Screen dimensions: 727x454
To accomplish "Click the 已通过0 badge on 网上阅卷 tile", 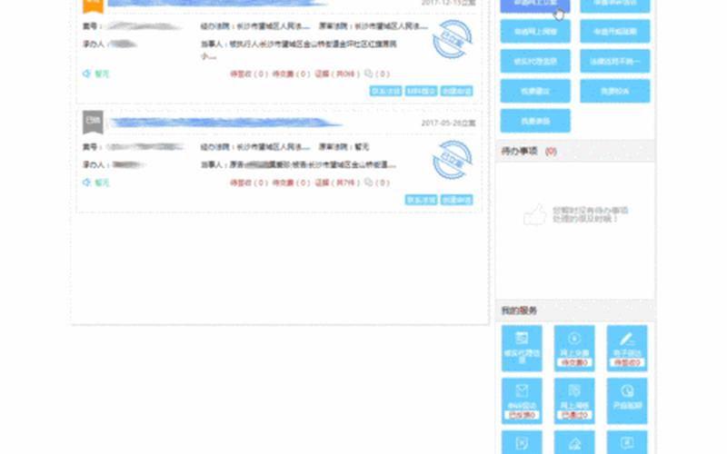I will pyautogui.click(x=574, y=415).
